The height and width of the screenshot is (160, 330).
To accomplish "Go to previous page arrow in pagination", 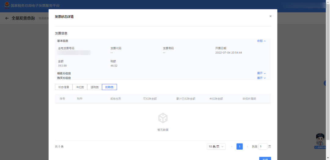I will (x=232, y=147).
